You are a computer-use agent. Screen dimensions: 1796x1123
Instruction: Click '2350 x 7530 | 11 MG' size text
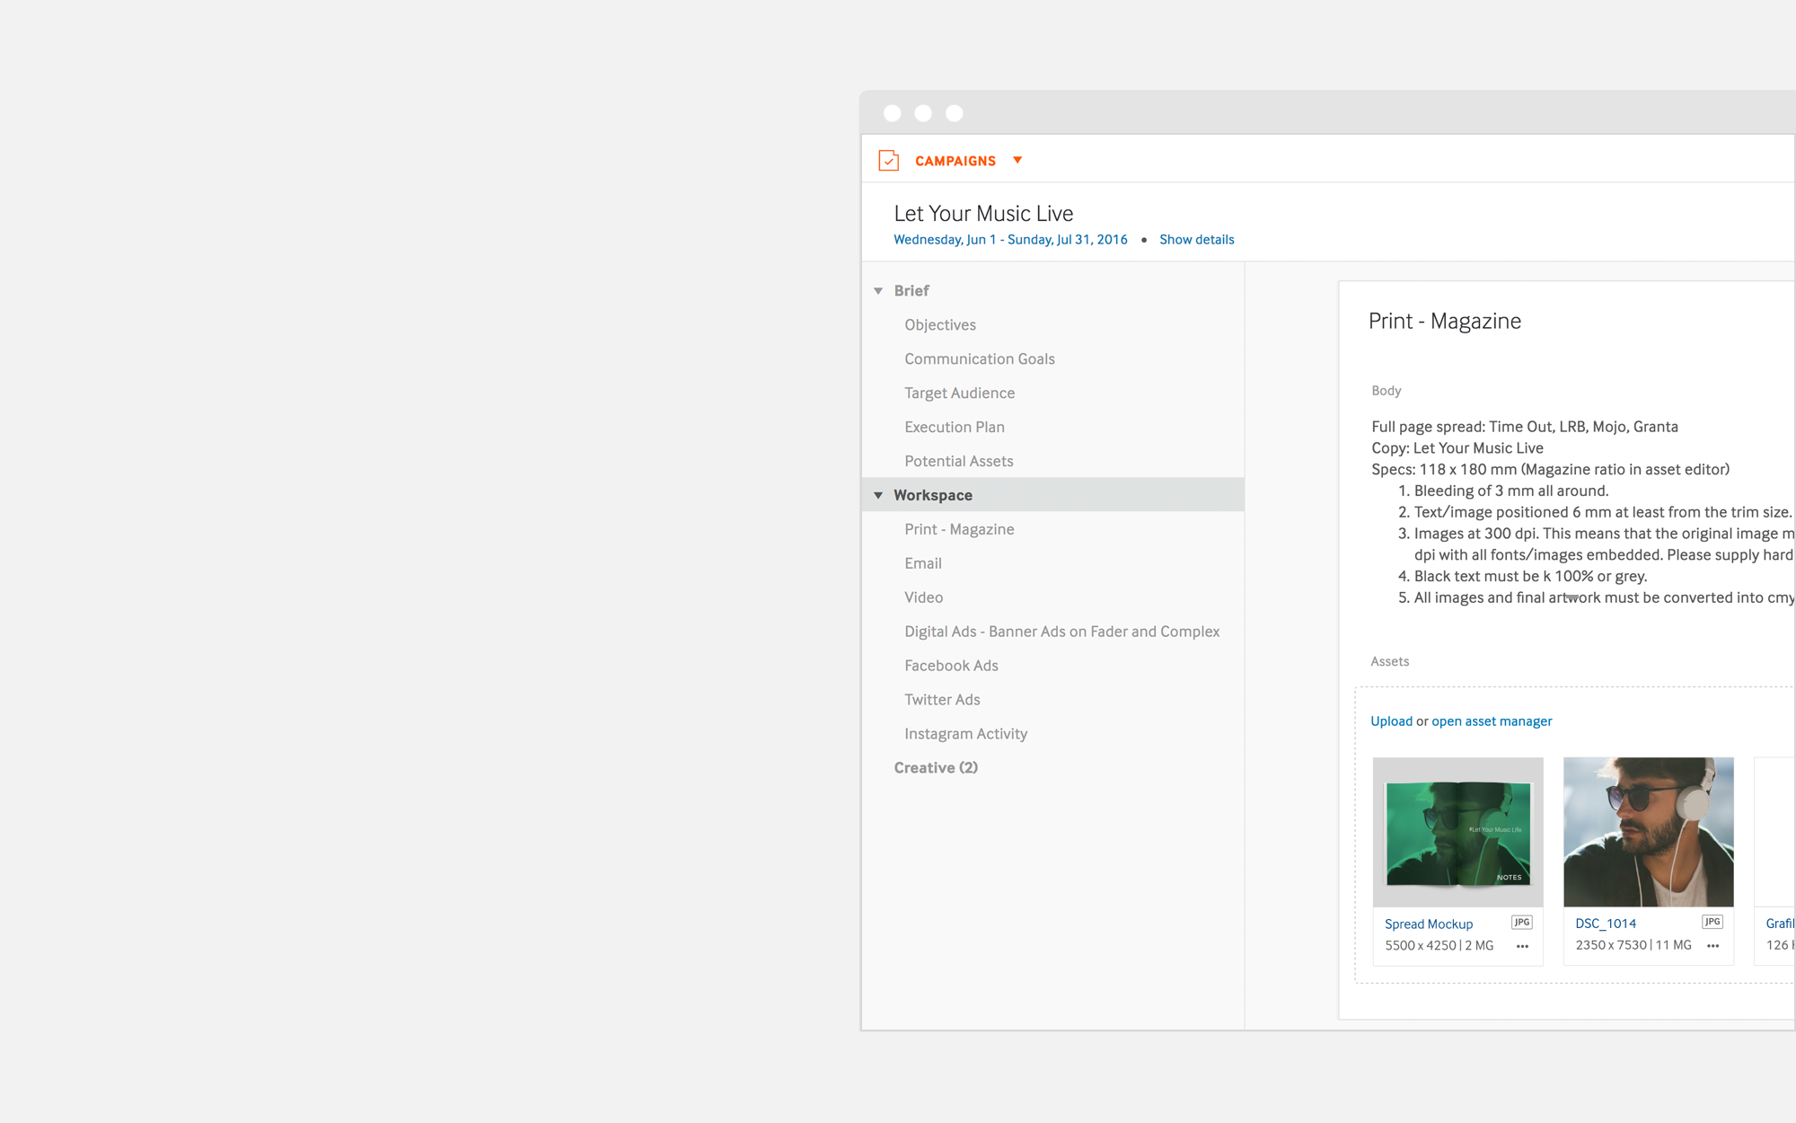click(x=1633, y=945)
